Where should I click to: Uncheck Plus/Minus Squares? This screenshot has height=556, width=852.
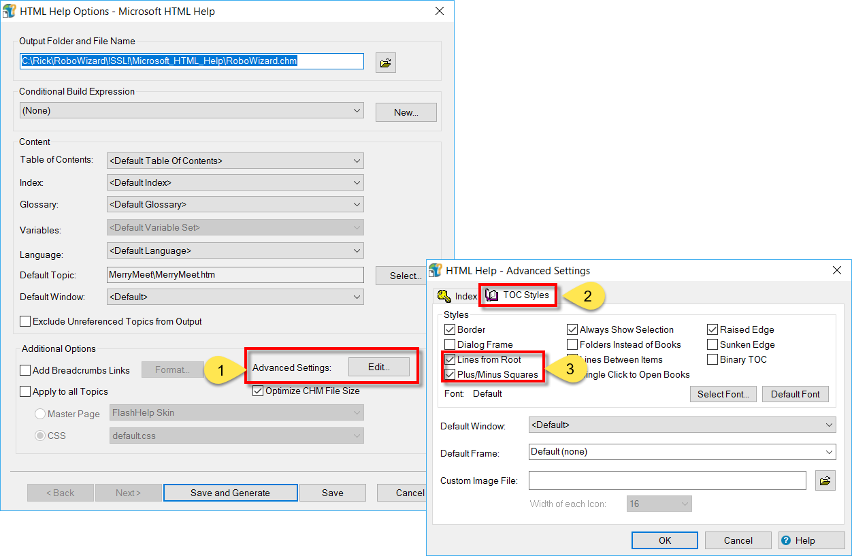click(x=449, y=374)
